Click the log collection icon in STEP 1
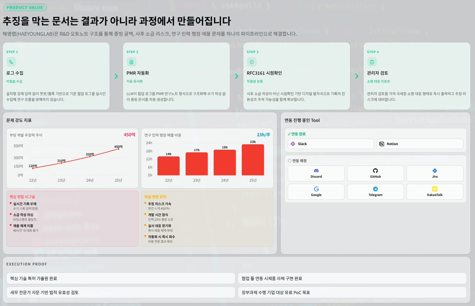This screenshot has width=475, height=306. click(11, 62)
